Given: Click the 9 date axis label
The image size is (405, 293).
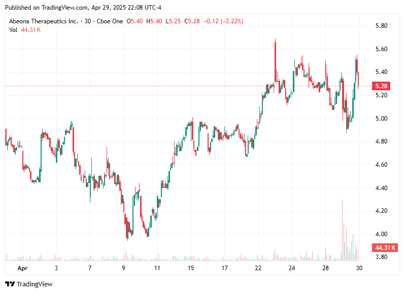Looking at the screenshot, I should click(123, 268).
